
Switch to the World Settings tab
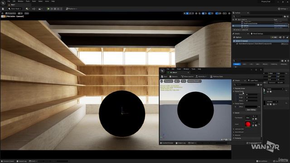[257, 34]
